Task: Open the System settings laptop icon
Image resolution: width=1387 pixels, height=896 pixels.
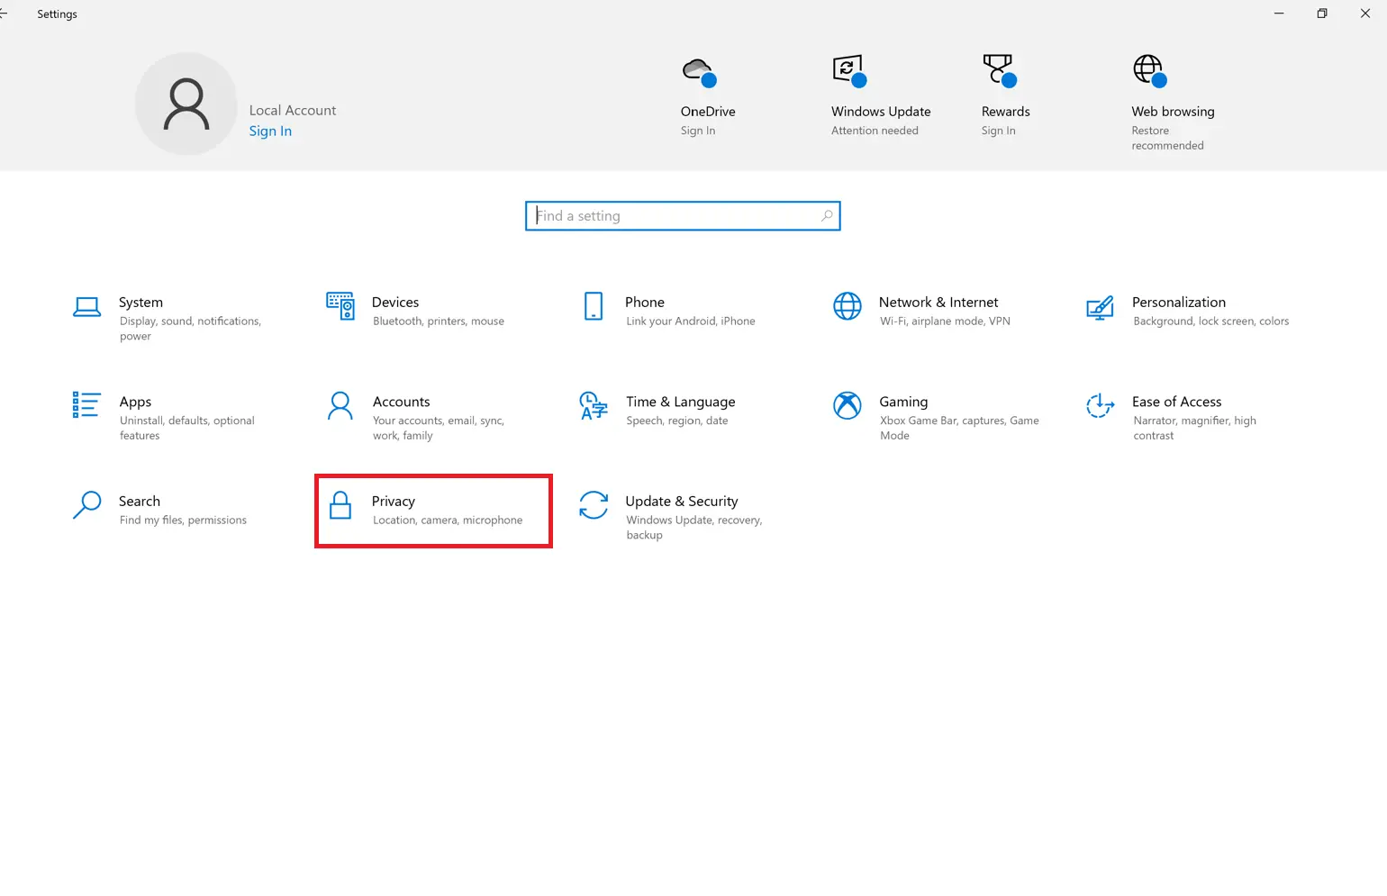Action: pyautogui.click(x=86, y=308)
